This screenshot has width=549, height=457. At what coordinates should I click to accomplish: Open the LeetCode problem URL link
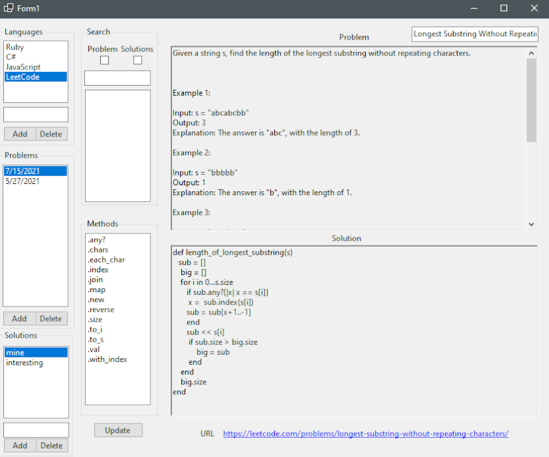pyautogui.click(x=365, y=434)
